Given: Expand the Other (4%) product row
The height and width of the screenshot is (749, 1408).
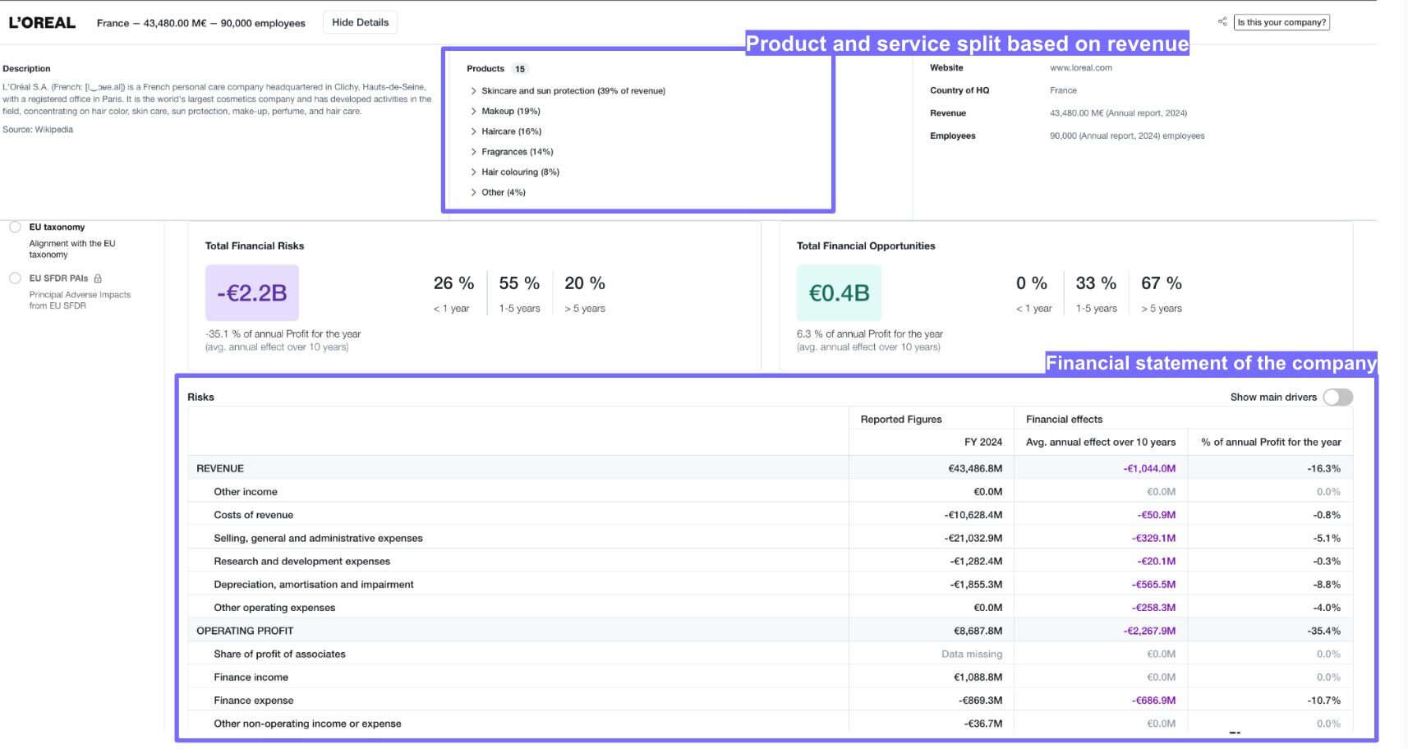Looking at the screenshot, I should tap(474, 192).
